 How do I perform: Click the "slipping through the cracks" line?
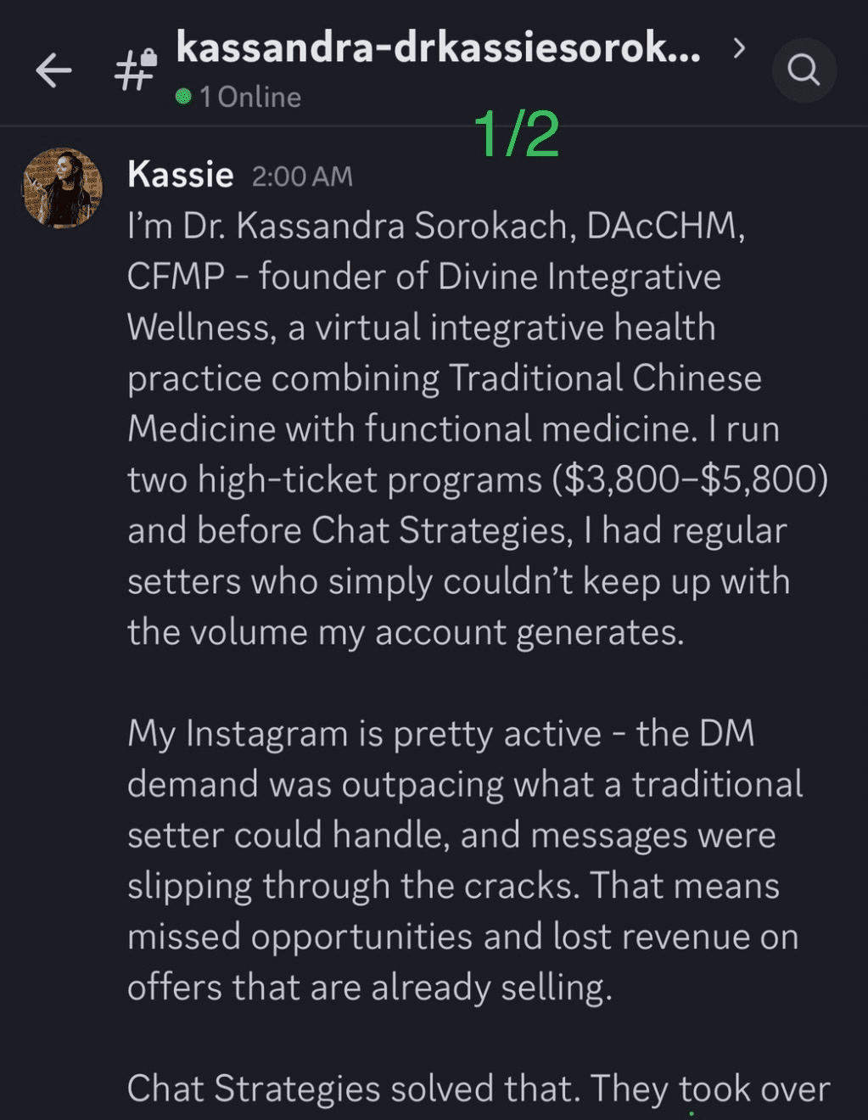353,887
